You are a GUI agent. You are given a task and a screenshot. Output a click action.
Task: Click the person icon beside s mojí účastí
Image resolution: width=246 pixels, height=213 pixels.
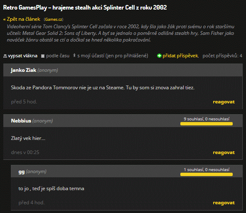pyautogui.click(x=74, y=55)
